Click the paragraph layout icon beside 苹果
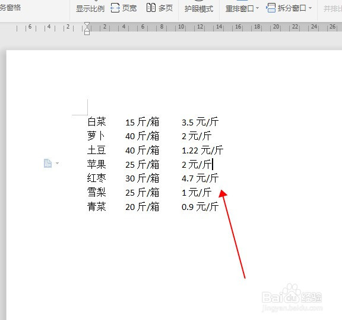 47,163
